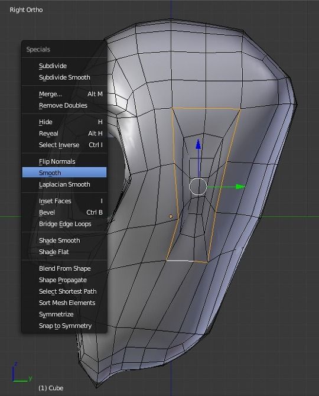This screenshot has height=396, width=319.
Task: Click the axis orientation indicator in corner
Action: tap(22, 373)
